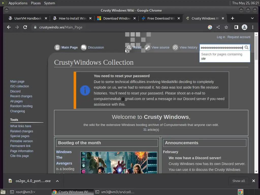Switch to the Free Download tab
Image resolution: width=260 pixels, height=195 pixels.
pos(160,18)
